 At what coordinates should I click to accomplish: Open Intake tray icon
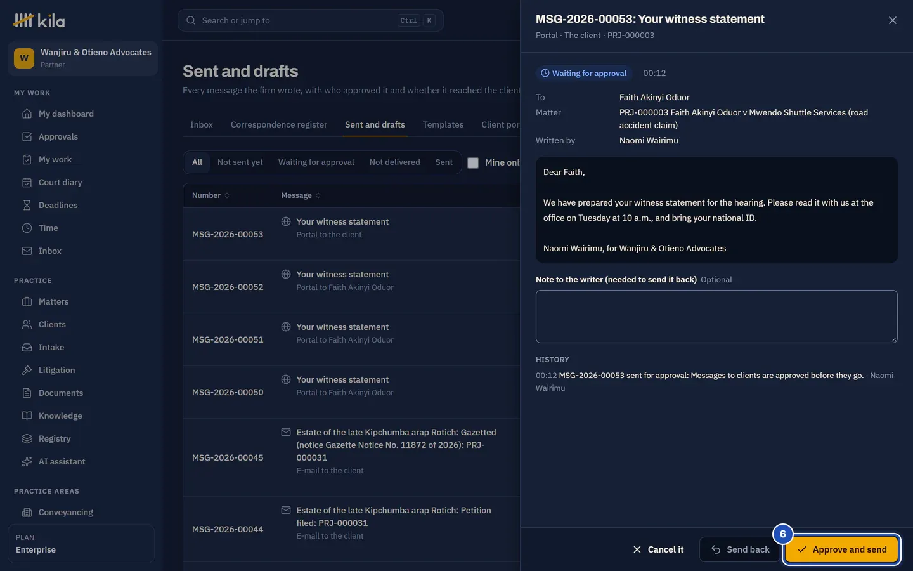(27, 347)
